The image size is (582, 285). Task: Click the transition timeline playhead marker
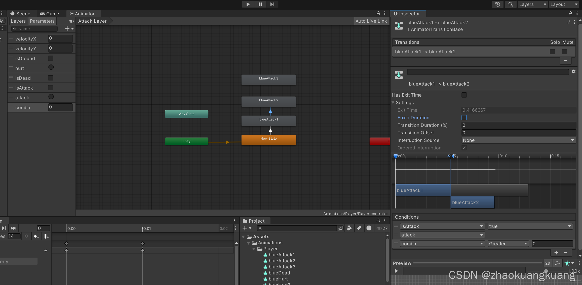click(x=395, y=156)
